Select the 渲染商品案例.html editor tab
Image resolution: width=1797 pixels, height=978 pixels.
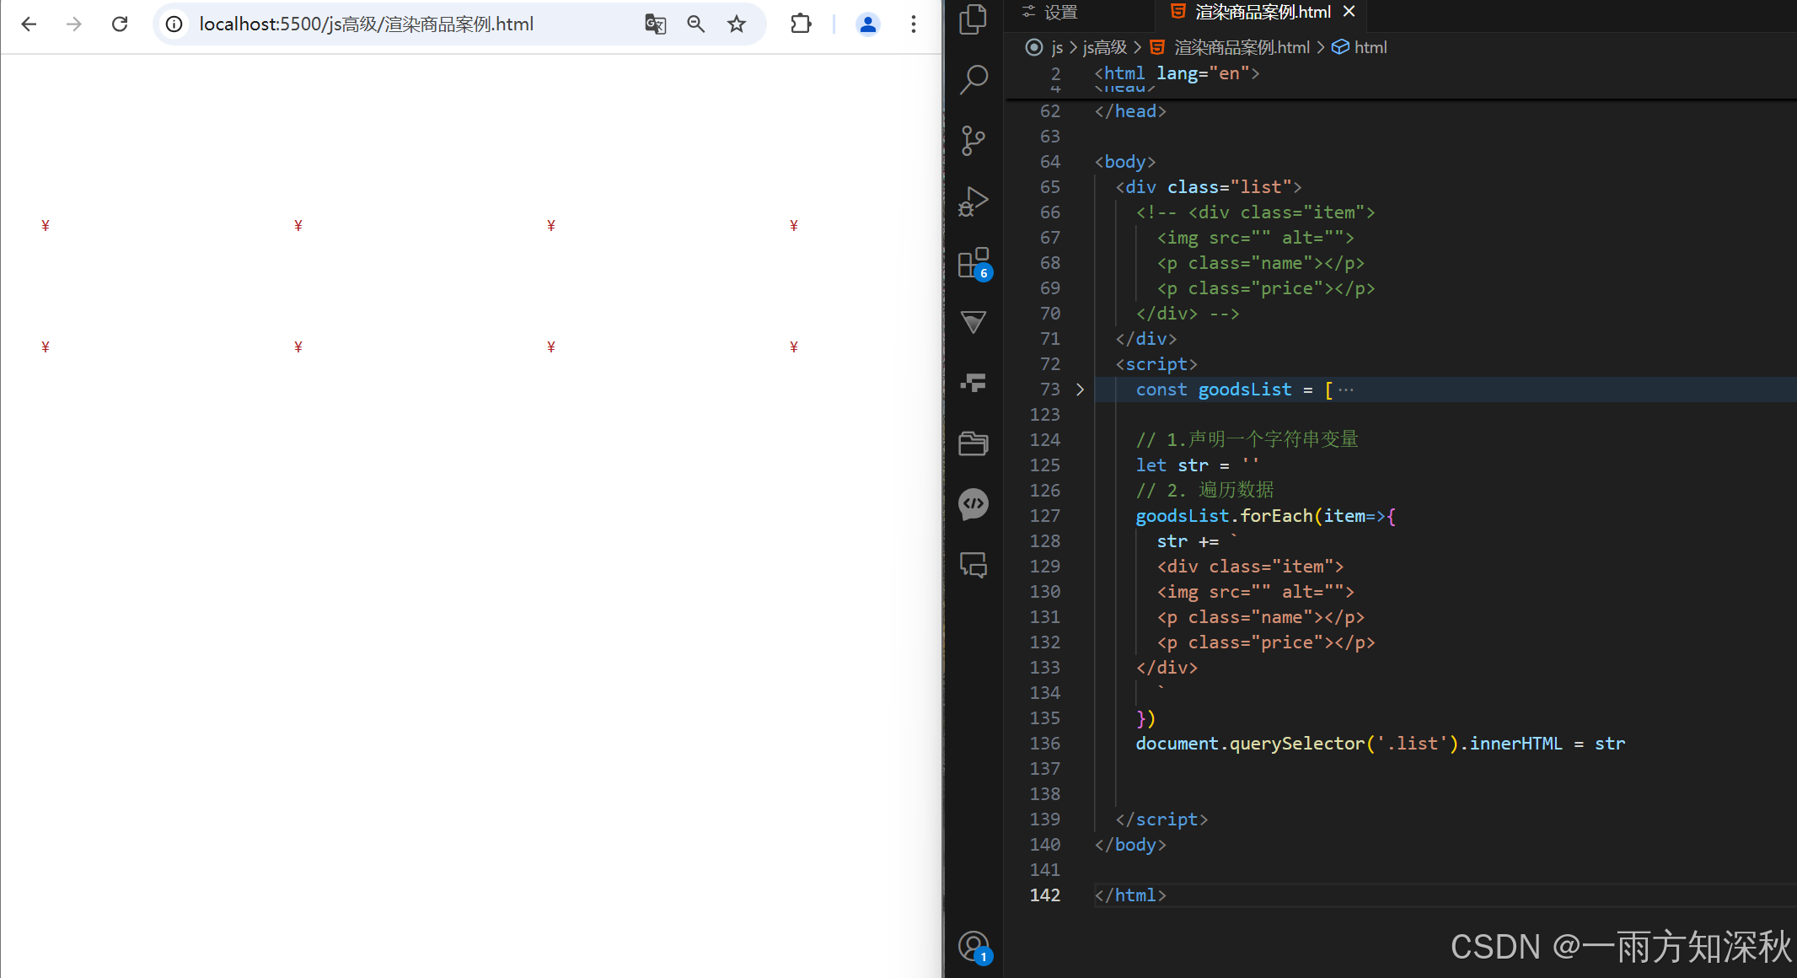coord(1262,12)
